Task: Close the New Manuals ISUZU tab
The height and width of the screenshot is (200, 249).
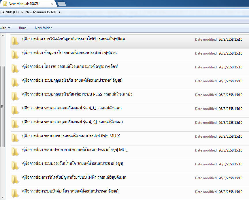Action: point(52,4)
